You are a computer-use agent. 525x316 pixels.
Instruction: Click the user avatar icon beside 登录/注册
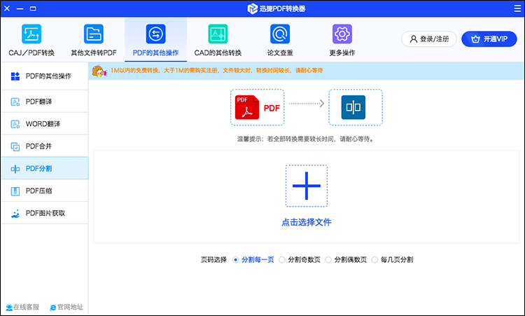[x=414, y=39]
